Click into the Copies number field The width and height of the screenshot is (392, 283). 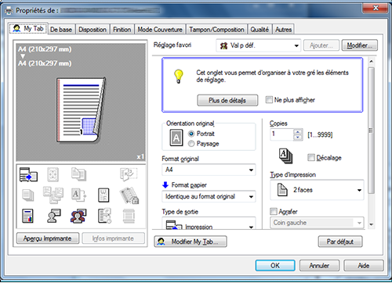click(x=281, y=134)
